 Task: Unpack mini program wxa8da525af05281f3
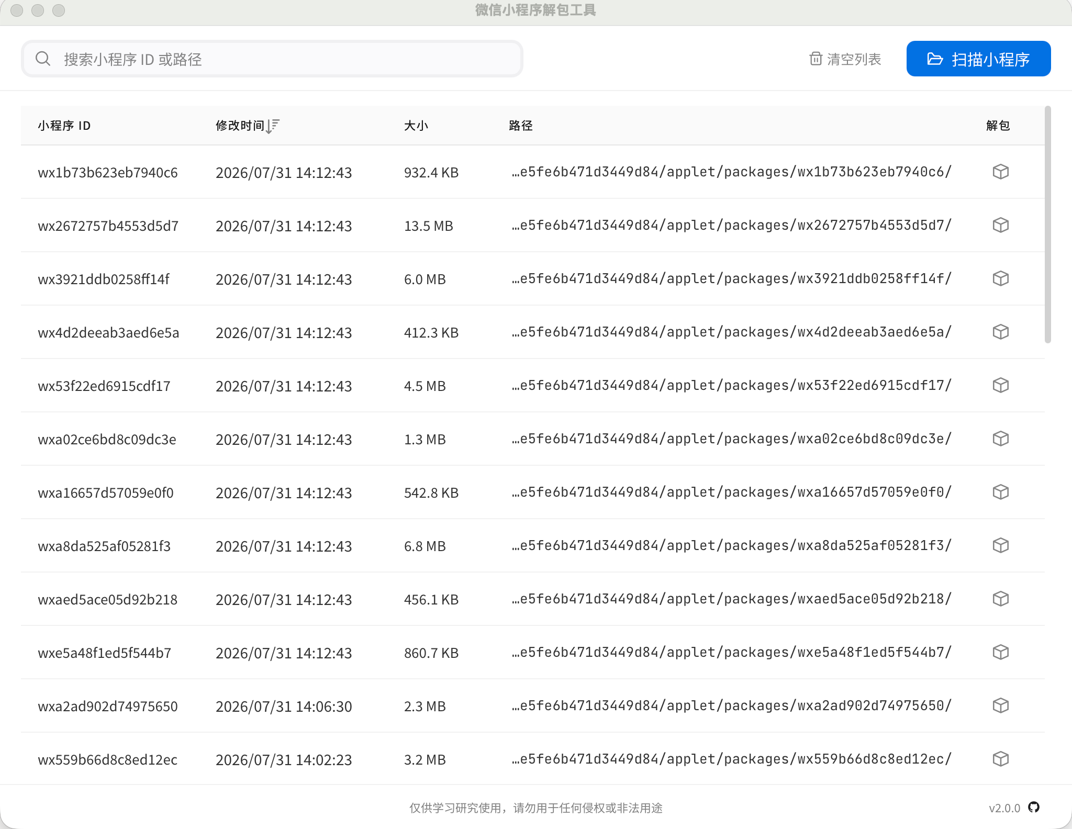click(x=1000, y=546)
